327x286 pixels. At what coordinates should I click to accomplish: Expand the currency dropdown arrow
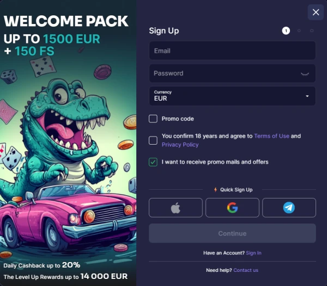pos(307,96)
